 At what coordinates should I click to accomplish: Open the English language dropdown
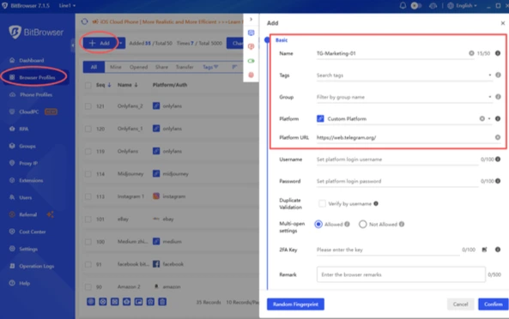[463, 5]
